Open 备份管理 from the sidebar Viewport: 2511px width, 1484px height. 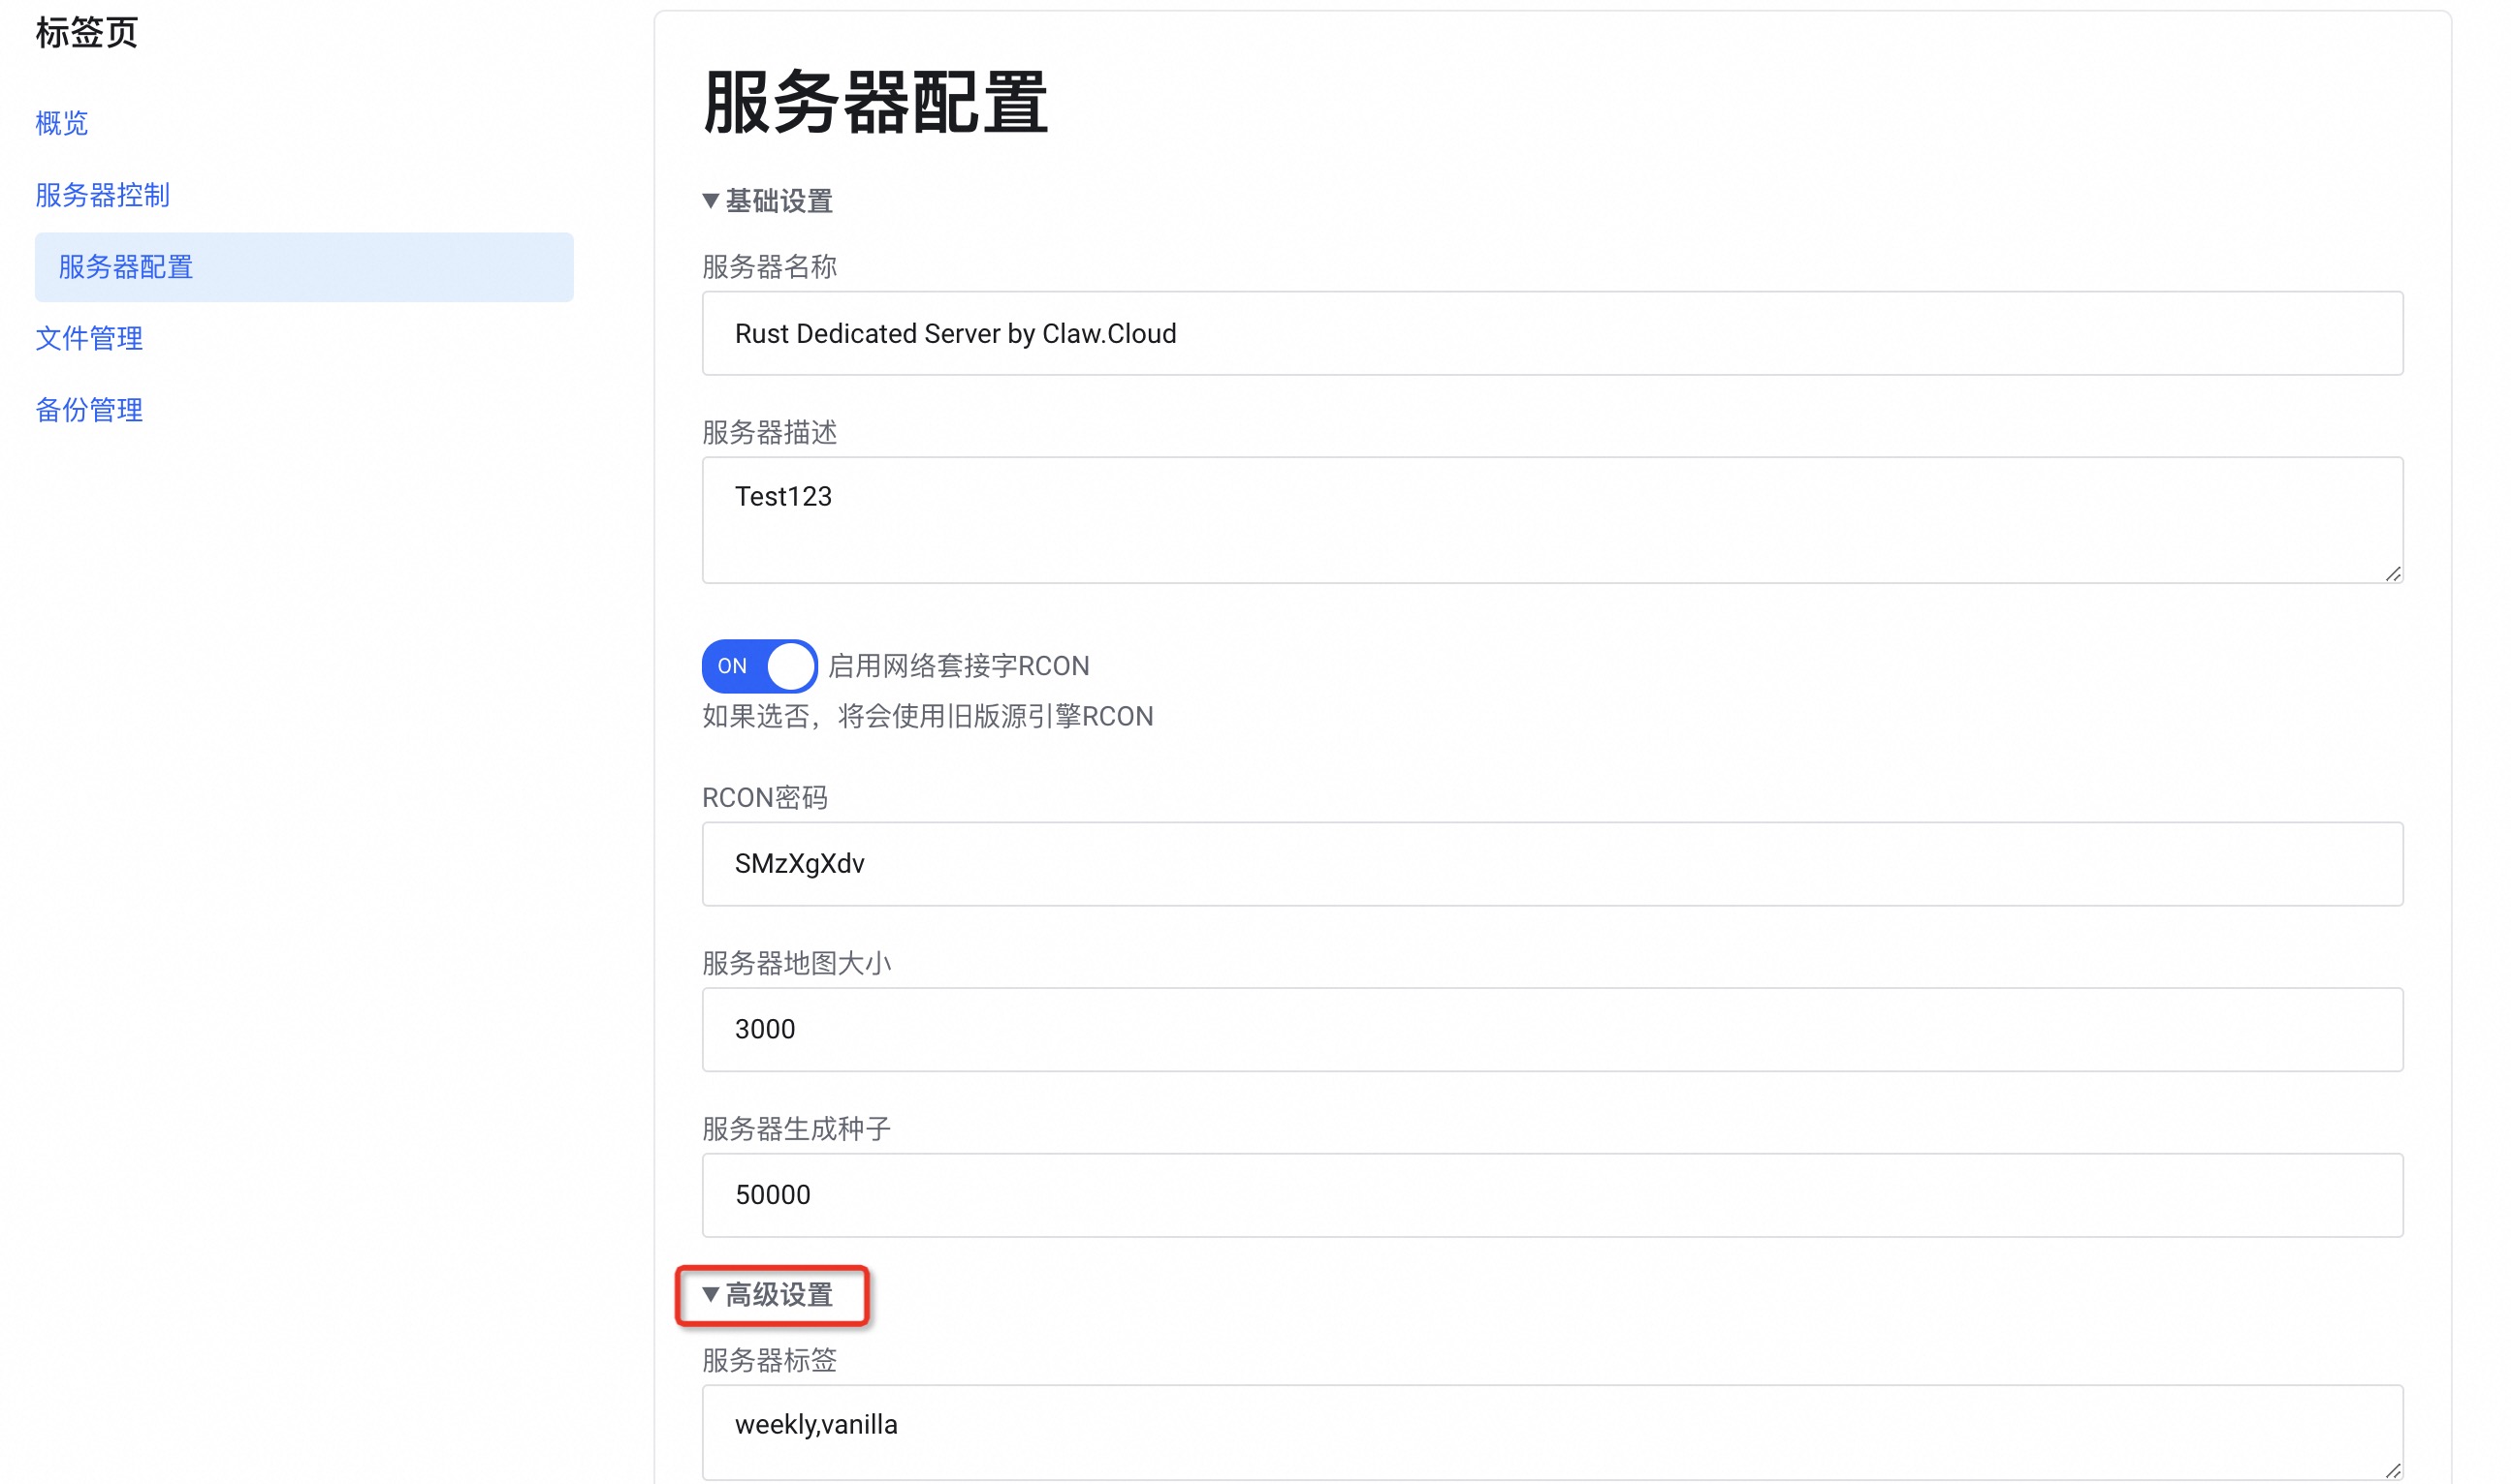pyautogui.click(x=89, y=410)
